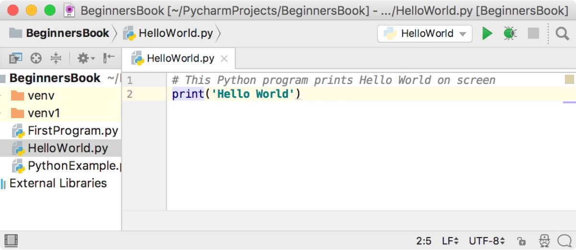
Task: Select HelloWorld.py in project tree
Action: [60, 148]
